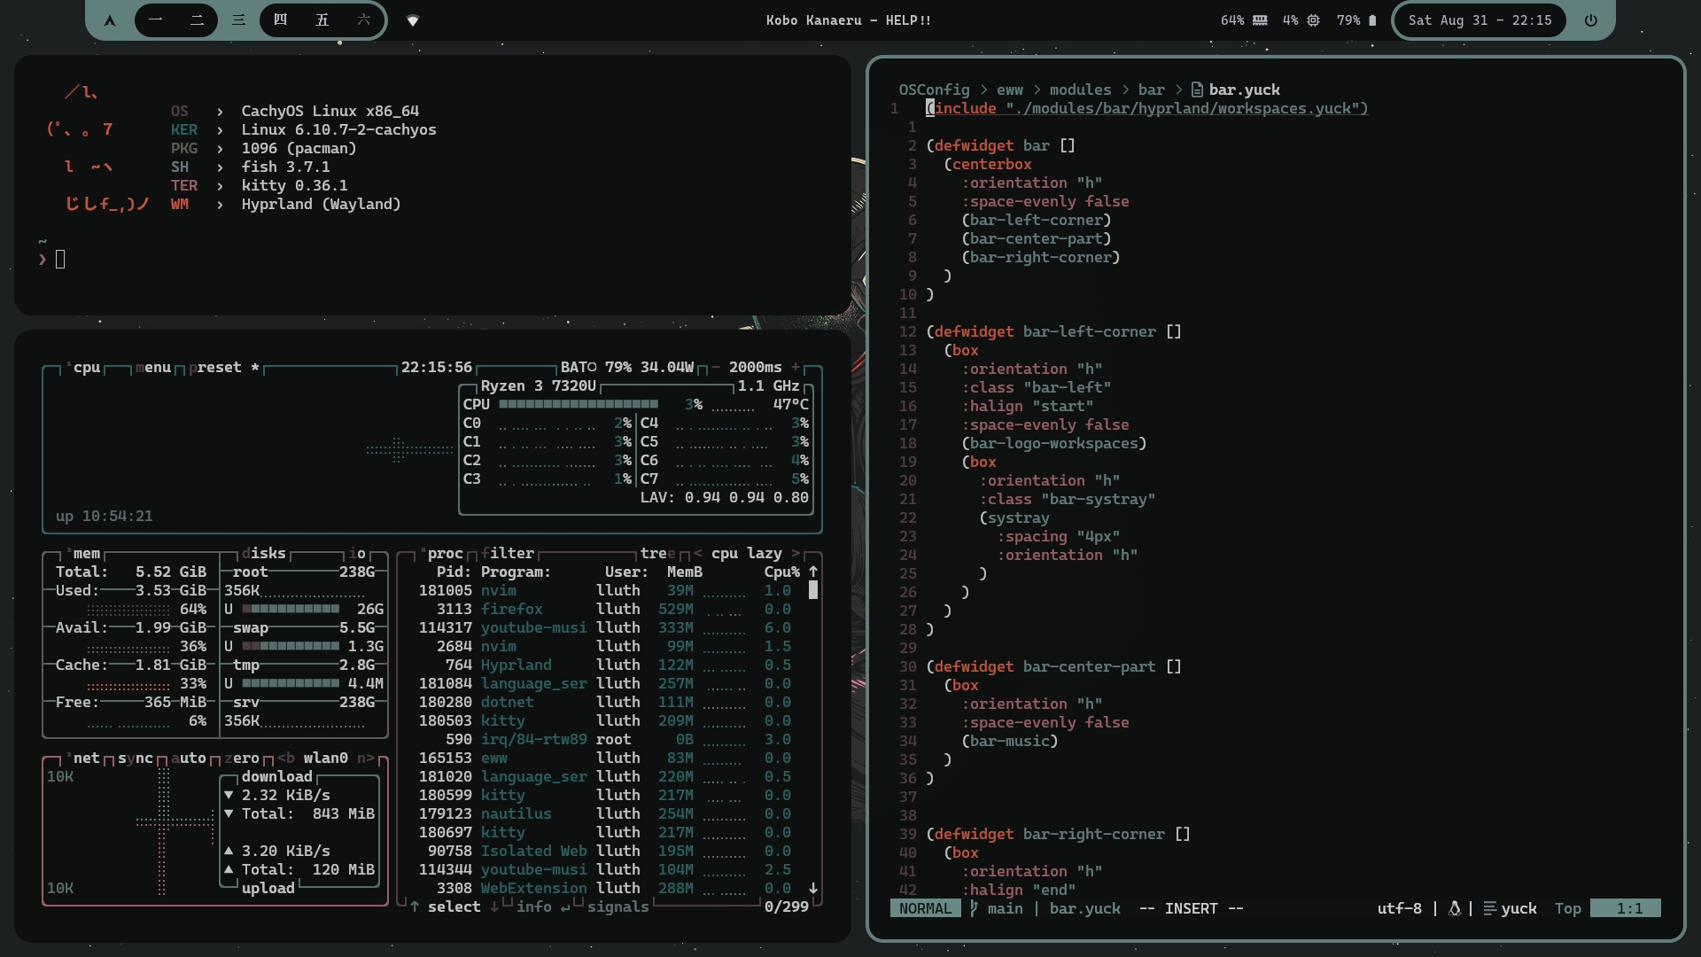Open the power menu icon
The image size is (1701, 957).
[x=1591, y=20]
